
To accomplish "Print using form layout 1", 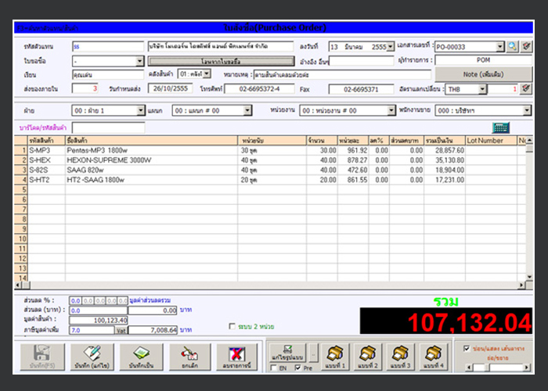I will pyautogui.click(x=335, y=357).
